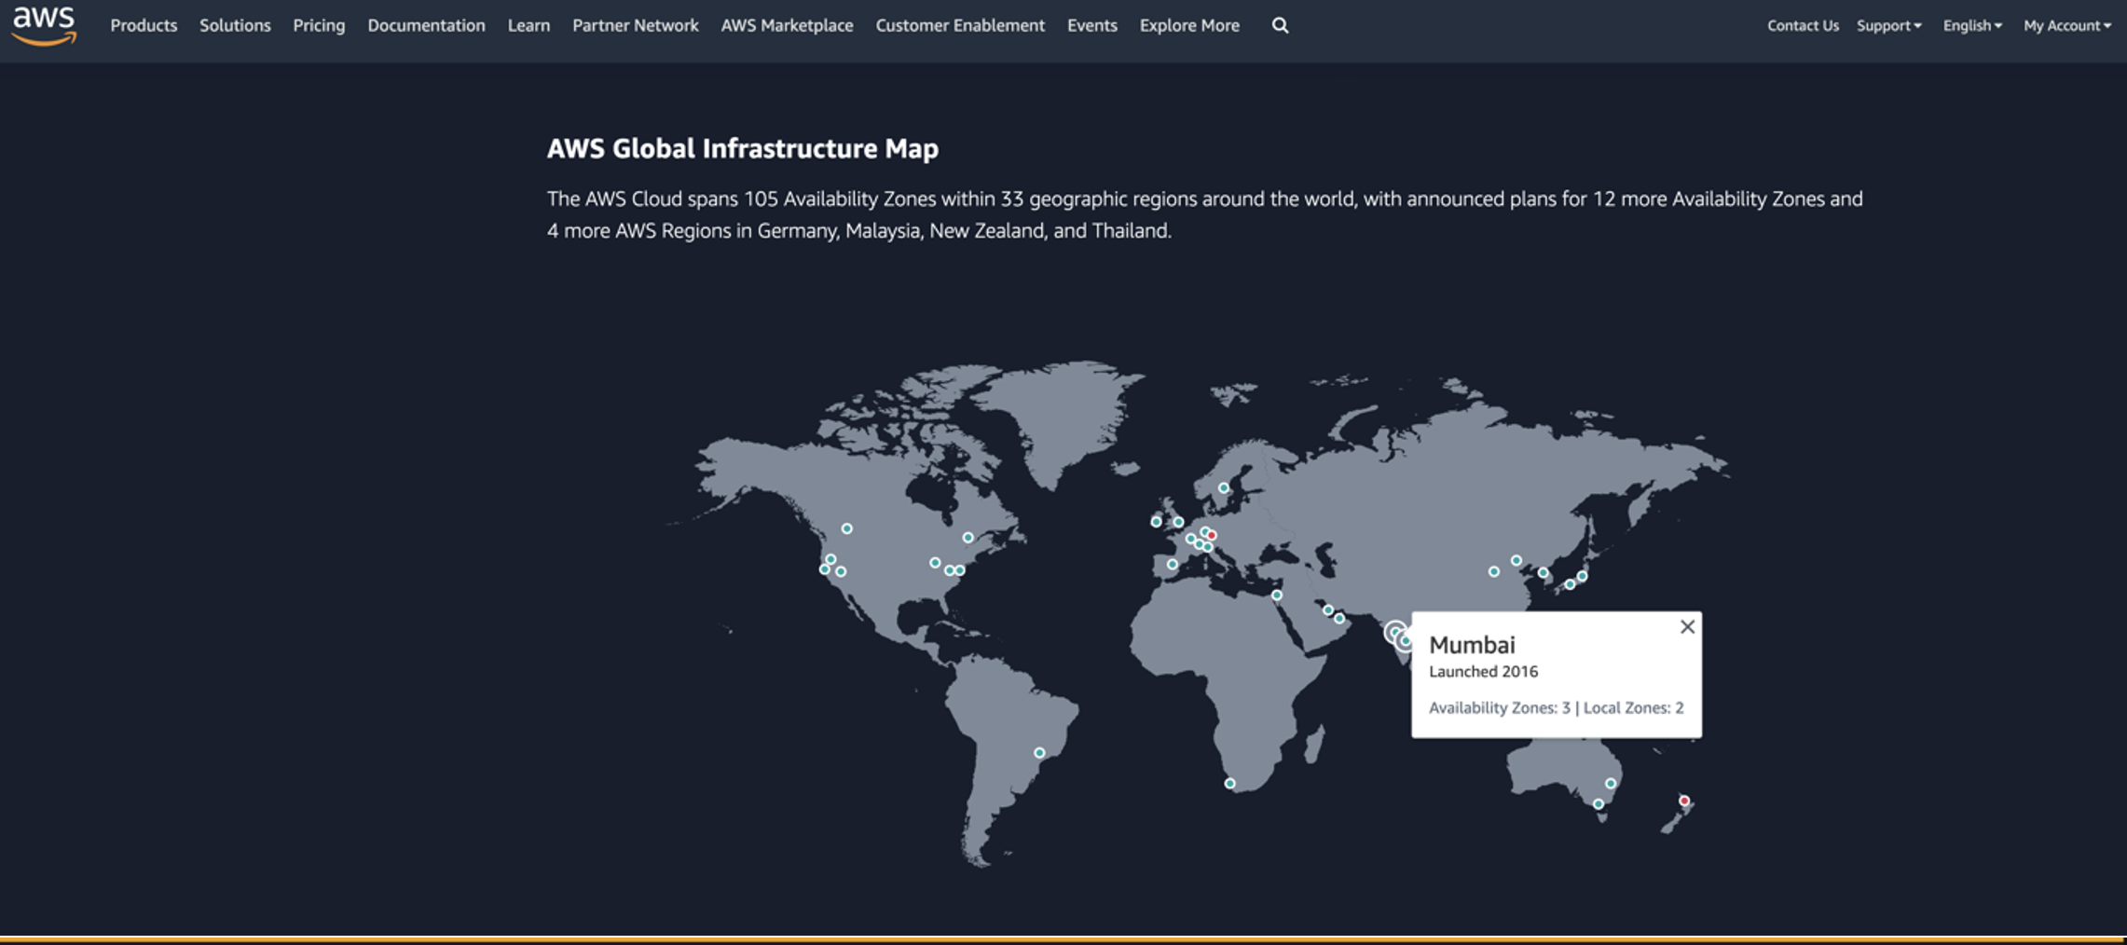Click the Contact Us link
Image resolution: width=2127 pixels, height=945 pixels.
point(1803,25)
